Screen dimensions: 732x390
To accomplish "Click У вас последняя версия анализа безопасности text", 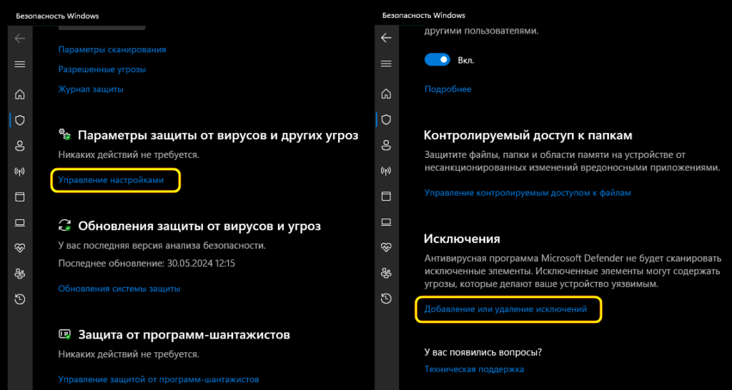I will click(x=162, y=246).
